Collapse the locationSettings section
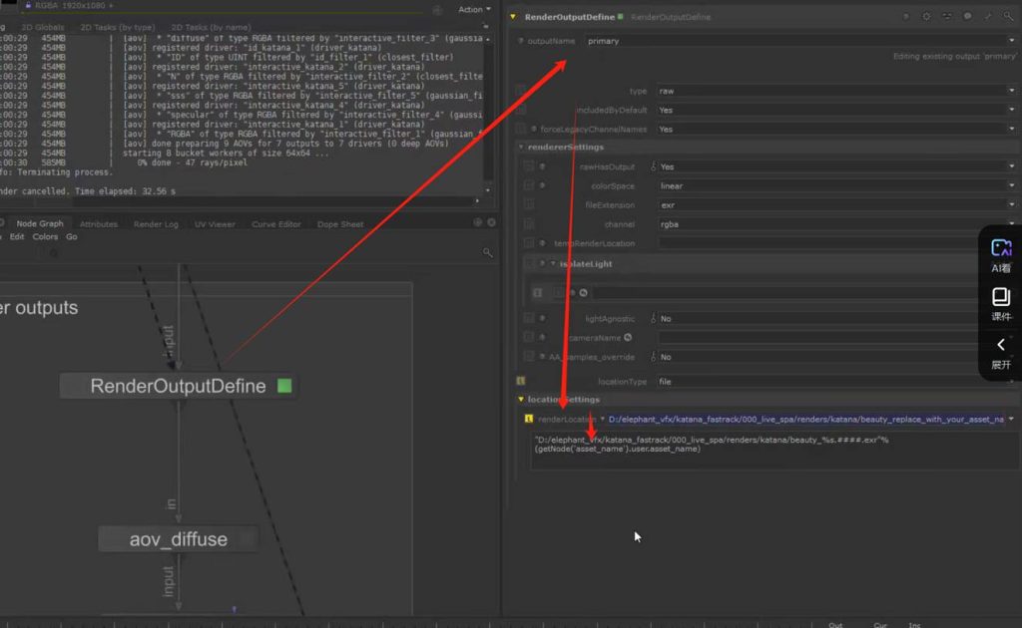1022x628 pixels. (521, 400)
